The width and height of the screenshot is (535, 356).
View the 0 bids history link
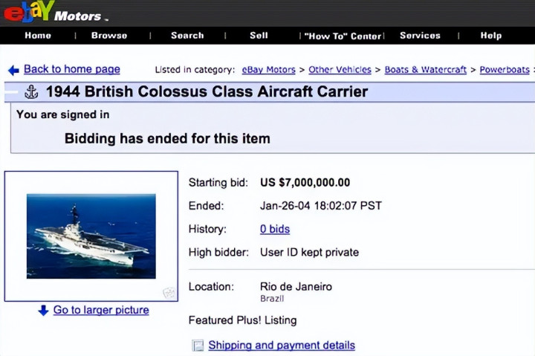(x=275, y=229)
